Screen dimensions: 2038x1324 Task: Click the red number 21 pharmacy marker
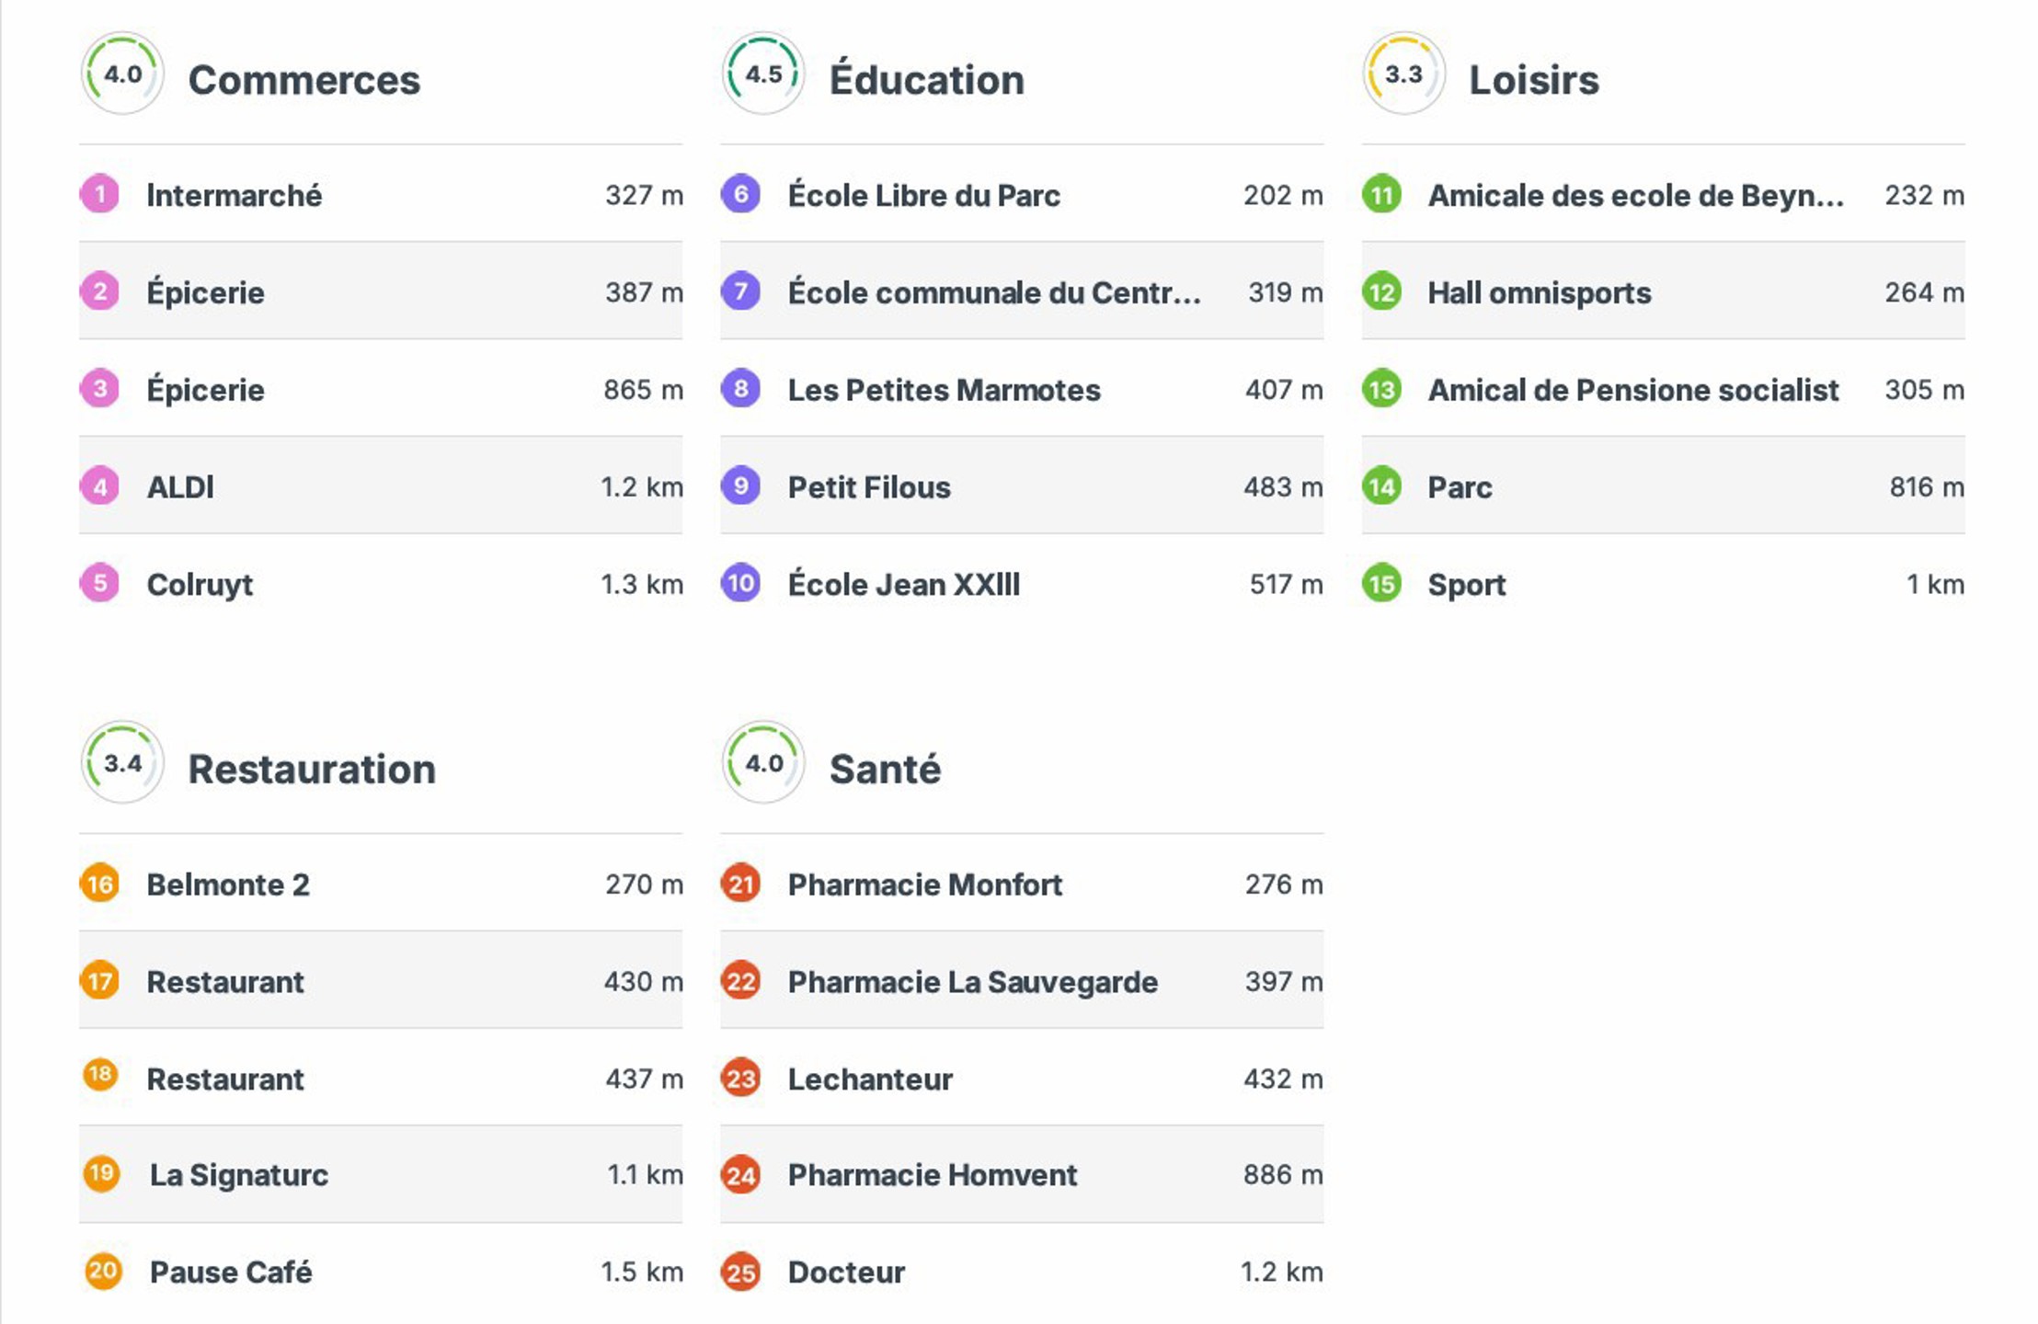[740, 885]
